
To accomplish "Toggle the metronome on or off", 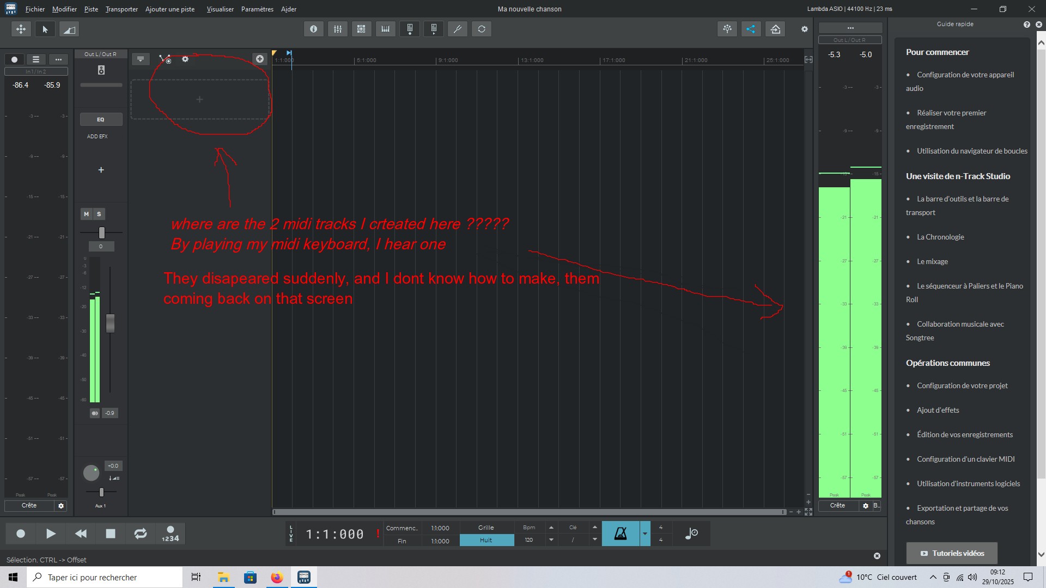I will [x=621, y=534].
